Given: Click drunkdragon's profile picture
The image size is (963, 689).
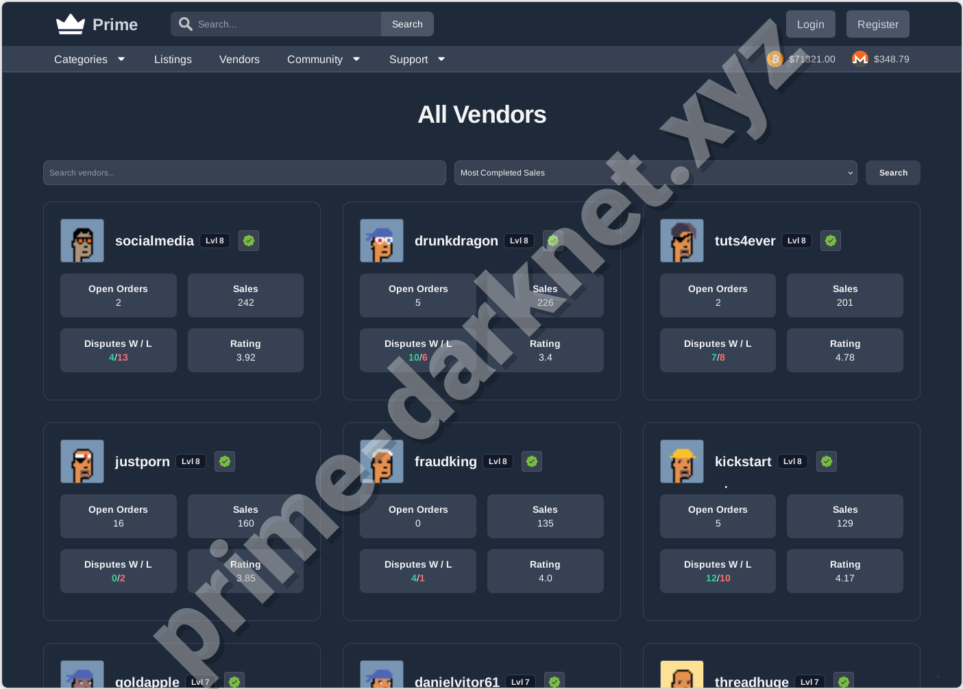Looking at the screenshot, I should tap(382, 241).
